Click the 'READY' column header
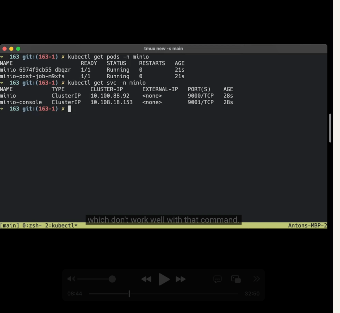340x313 pixels. (89, 63)
